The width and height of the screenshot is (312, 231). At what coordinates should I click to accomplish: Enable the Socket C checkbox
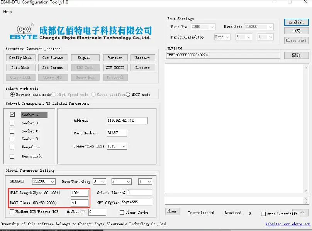(x=12, y=131)
